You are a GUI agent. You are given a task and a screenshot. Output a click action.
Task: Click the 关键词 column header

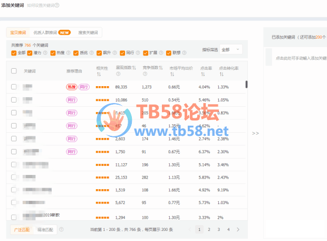(30, 71)
